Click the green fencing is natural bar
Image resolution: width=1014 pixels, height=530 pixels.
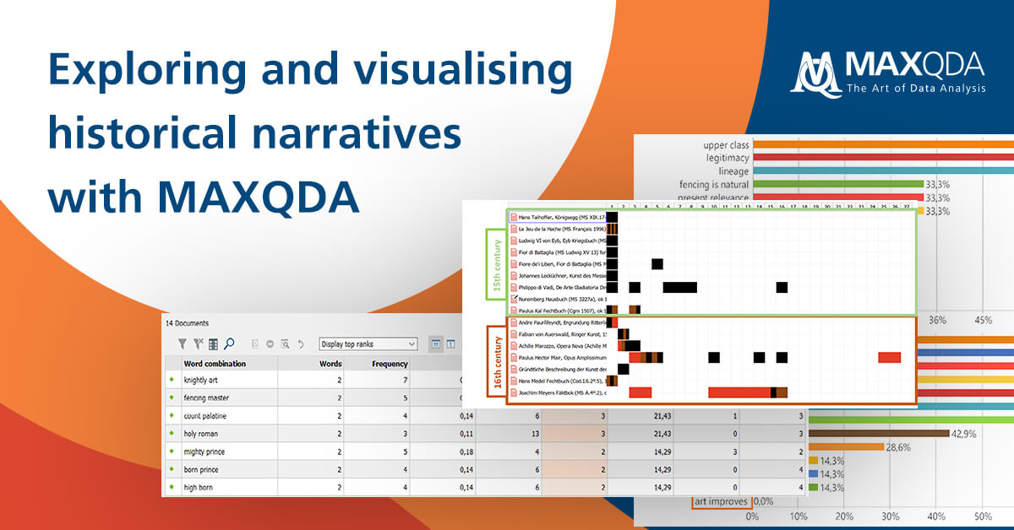pyautogui.click(x=837, y=183)
